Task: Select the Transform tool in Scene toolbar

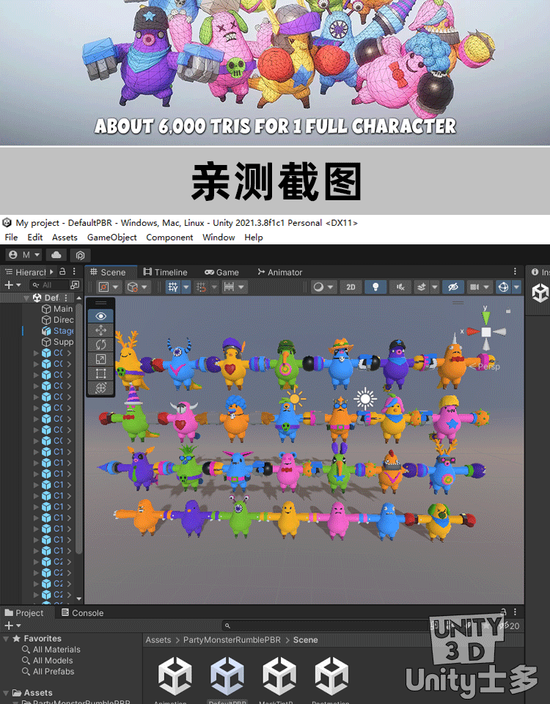Action: (101, 388)
